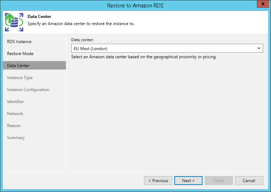The image size is (271, 192).
Task: Select the Data Center step
Action: point(34,65)
